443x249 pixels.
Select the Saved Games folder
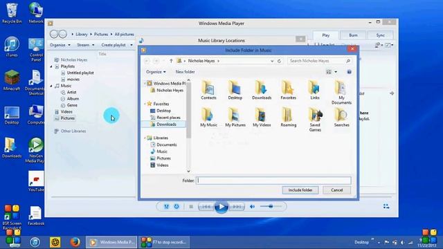point(315,120)
